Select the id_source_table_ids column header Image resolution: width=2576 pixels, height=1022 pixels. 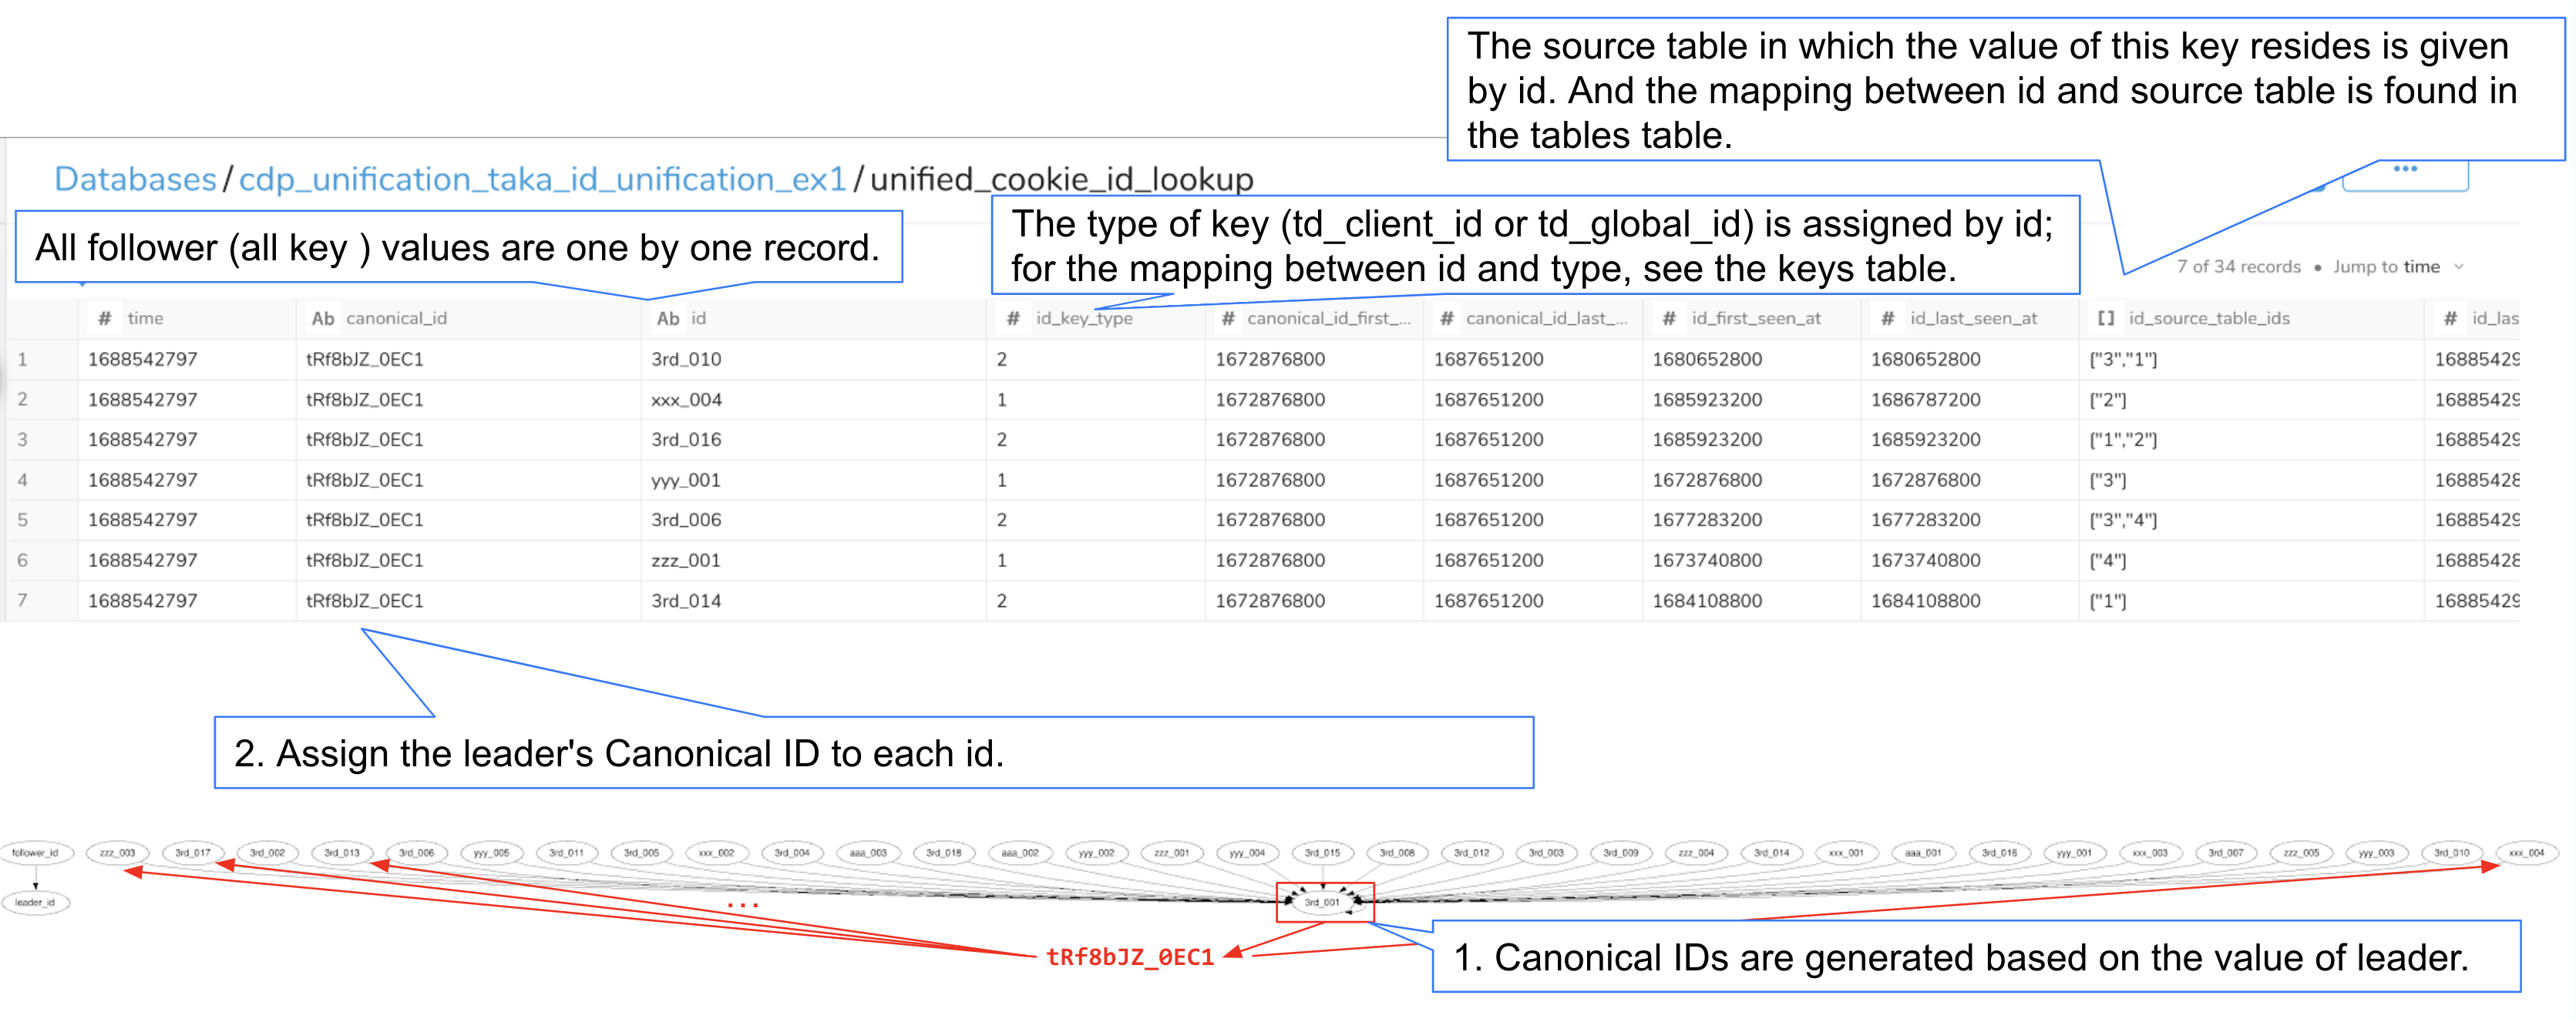[2208, 319]
